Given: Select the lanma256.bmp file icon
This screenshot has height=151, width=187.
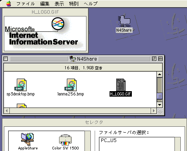Looking at the screenshot, I should [70, 85].
